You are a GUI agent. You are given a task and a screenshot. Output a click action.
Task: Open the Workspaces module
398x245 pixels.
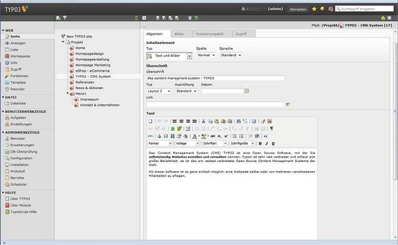point(21,56)
